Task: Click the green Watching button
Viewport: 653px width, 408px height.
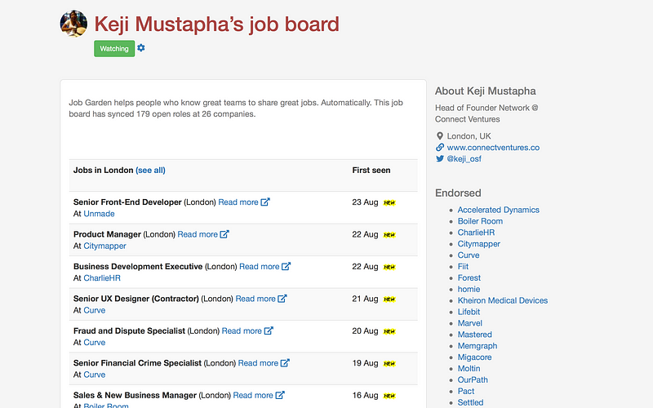Action: (x=114, y=49)
